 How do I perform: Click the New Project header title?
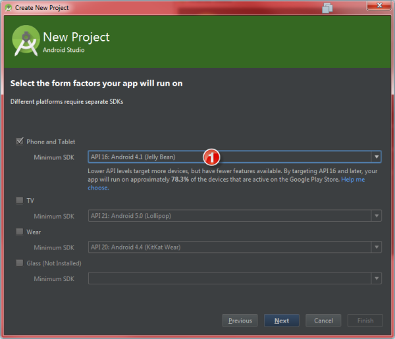(x=76, y=37)
